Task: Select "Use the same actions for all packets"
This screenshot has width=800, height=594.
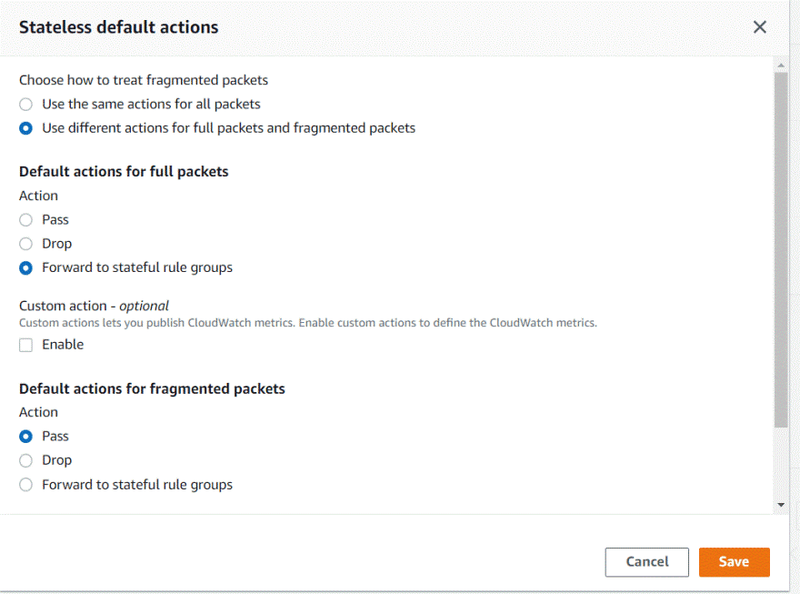Action: point(25,105)
